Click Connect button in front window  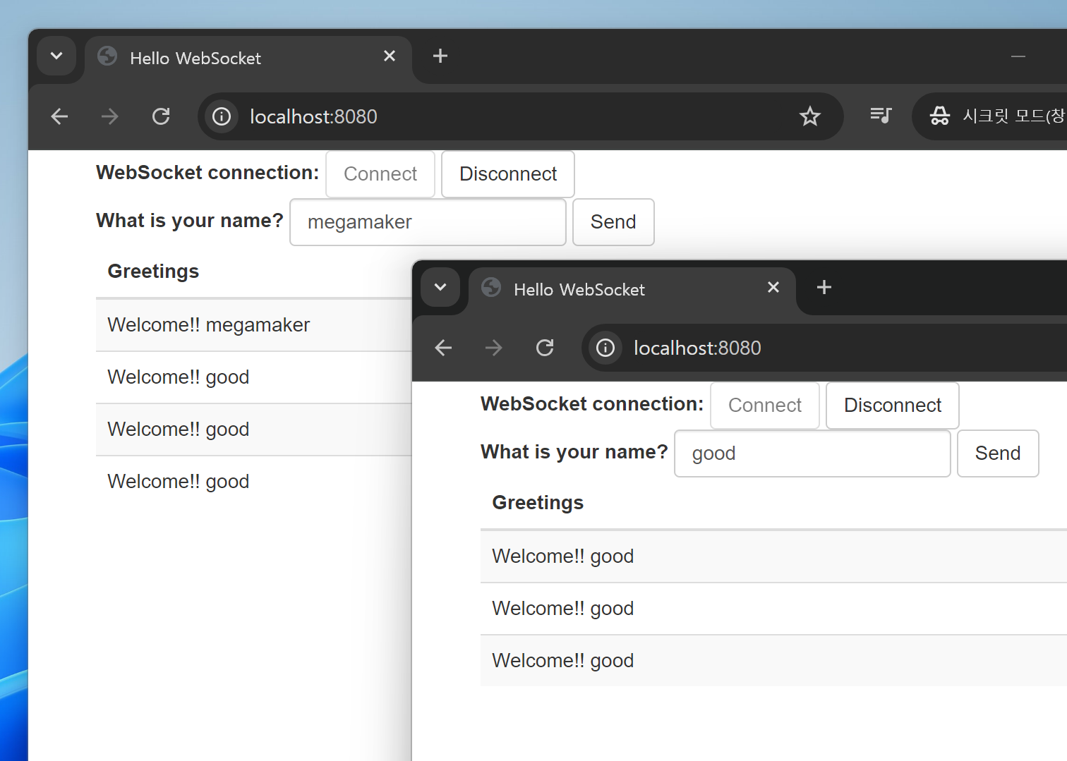[x=765, y=406]
